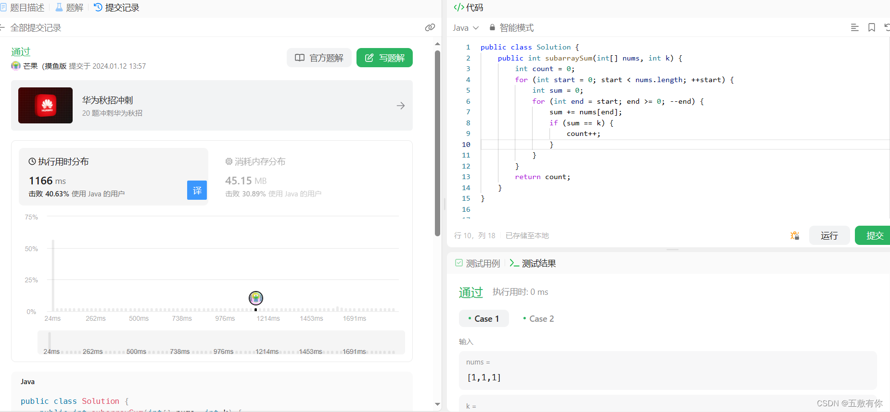Click the format code icon
This screenshot has height=412, width=890.
click(854, 28)
